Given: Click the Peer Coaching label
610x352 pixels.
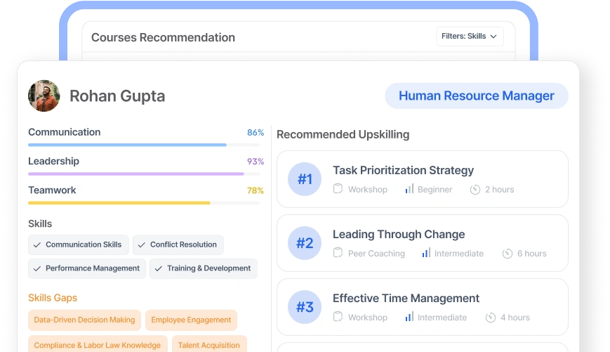Looking at the screenshot, I should (x=376, y=254).
